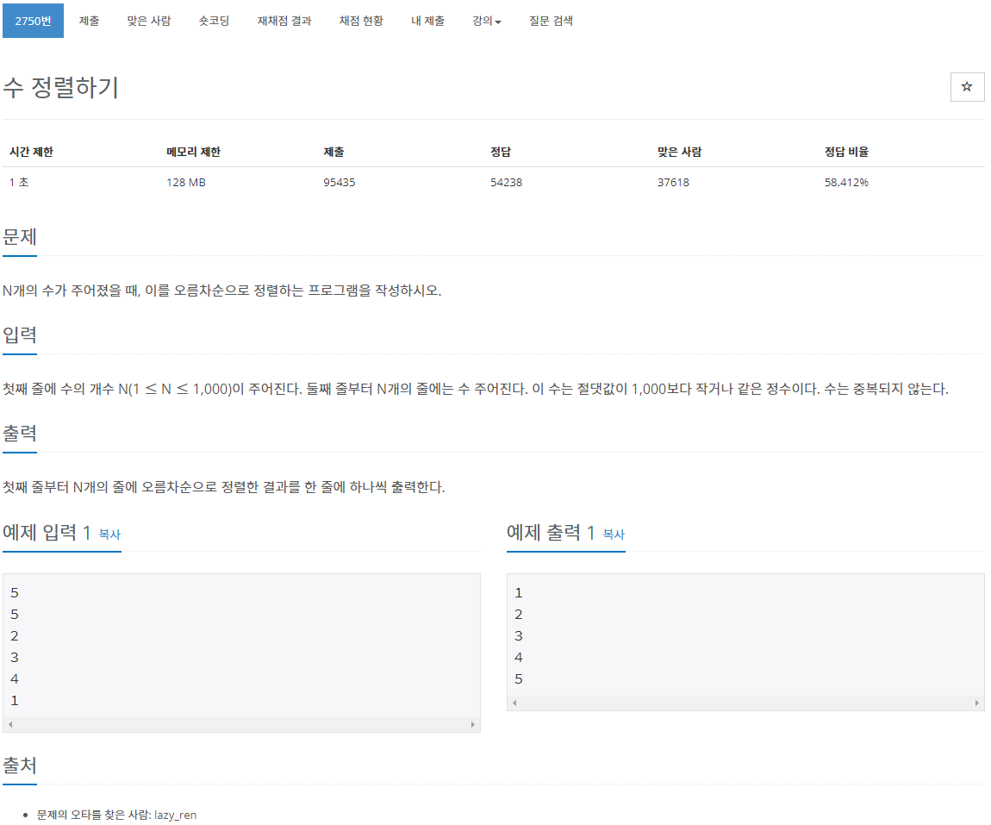Click left scroll arrow in example output box

[514, 703]
